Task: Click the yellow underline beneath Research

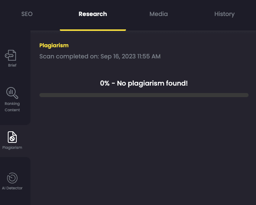Action: [93, 30]
